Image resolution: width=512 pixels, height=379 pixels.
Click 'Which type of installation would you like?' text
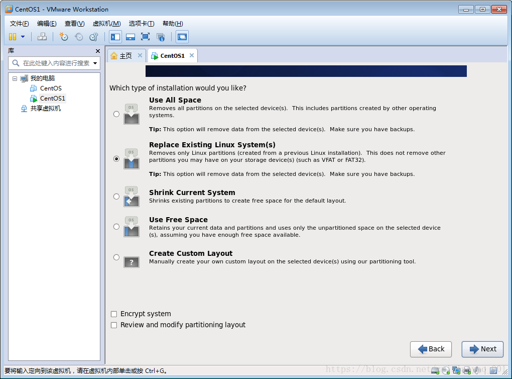pos(178,88)
